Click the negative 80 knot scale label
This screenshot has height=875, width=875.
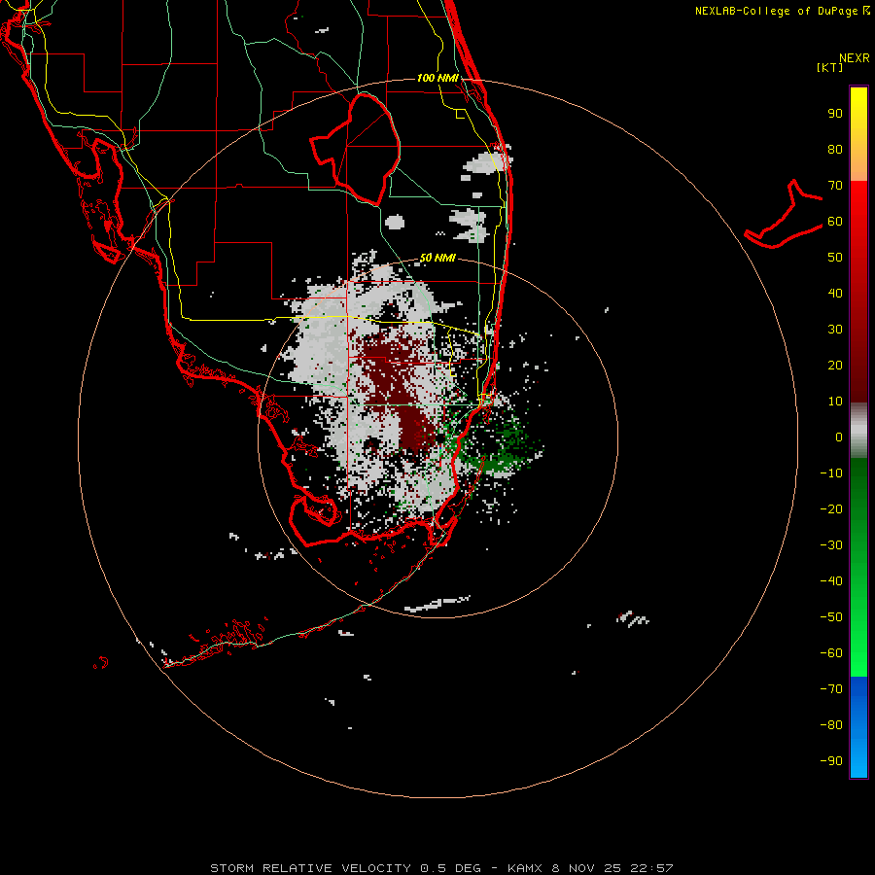pos(831,725)
